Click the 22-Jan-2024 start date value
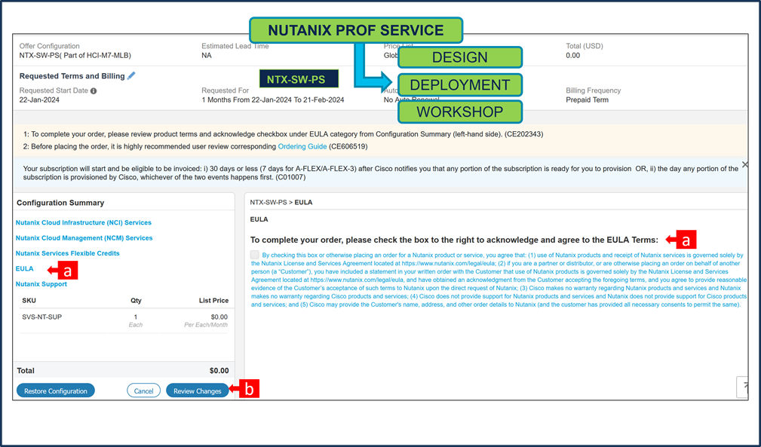 [x=39, y=100]
